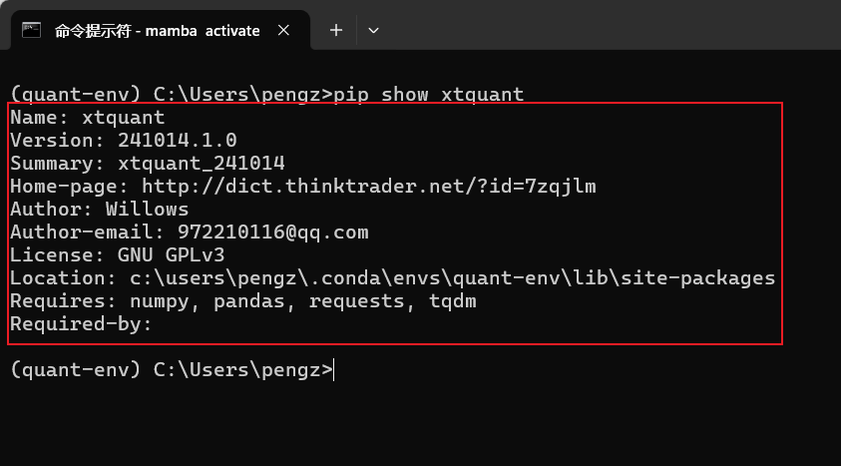Click the word numpy in Requires
The image size is (841, 466).
point(160,302)
